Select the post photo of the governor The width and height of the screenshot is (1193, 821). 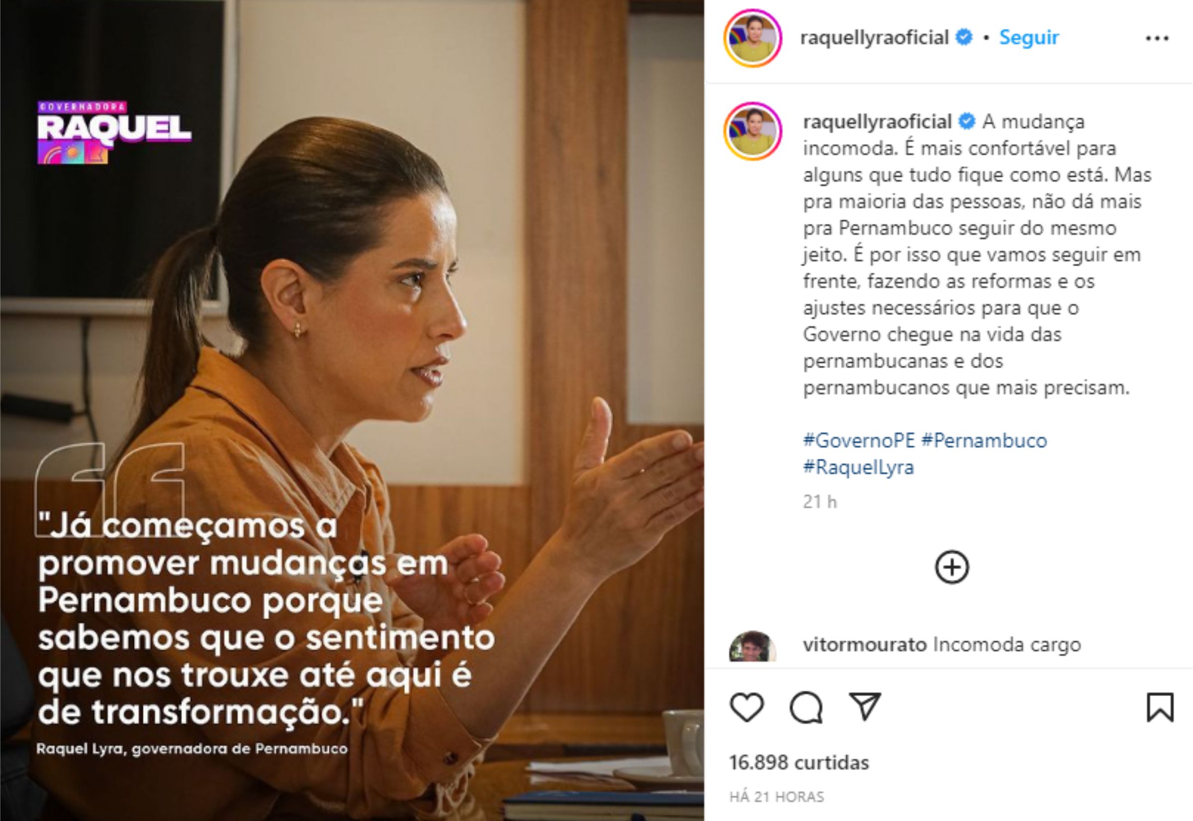pyautogui.click(x=352, y=410)
